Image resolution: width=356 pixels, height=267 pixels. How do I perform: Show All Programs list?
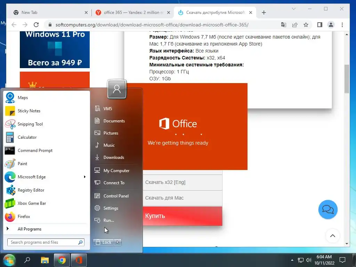click(47, 229)
